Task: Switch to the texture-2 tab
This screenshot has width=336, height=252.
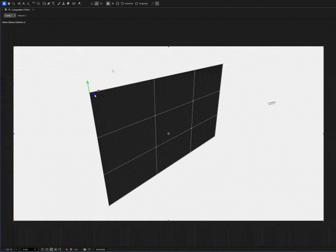Action: pos(22,15)
